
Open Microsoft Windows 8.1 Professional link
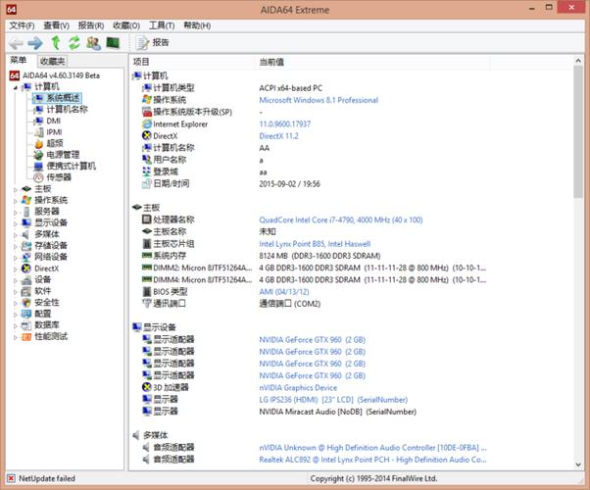[319, 100]
